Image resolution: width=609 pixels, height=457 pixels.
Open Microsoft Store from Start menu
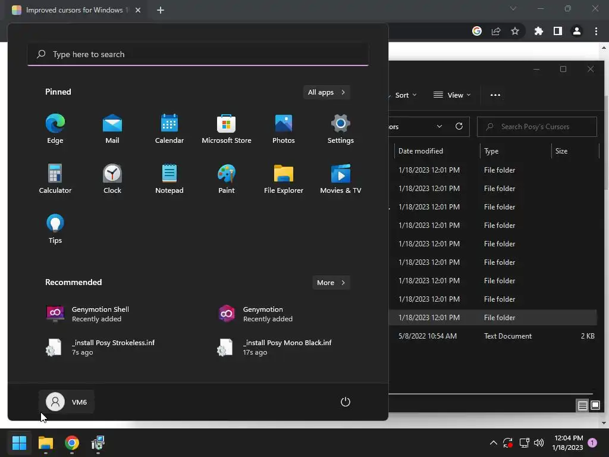pyautogui.click(x=227, y=129)
